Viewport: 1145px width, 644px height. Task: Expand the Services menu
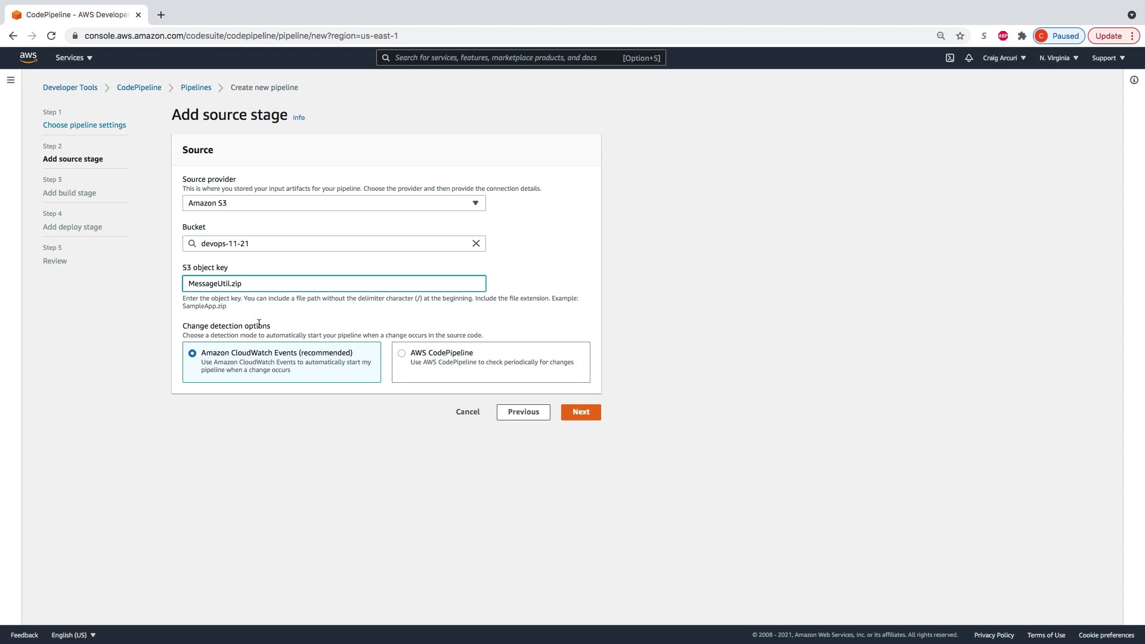click(74, 58)
